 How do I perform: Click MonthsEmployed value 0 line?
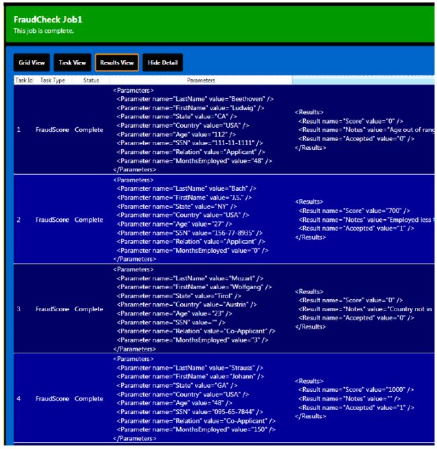point(192,251)
